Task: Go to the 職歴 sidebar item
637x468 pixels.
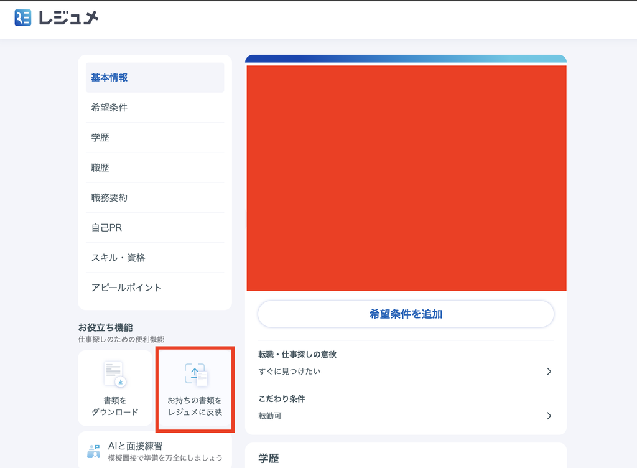Action: pyautogui.click(x=155, y=168)
